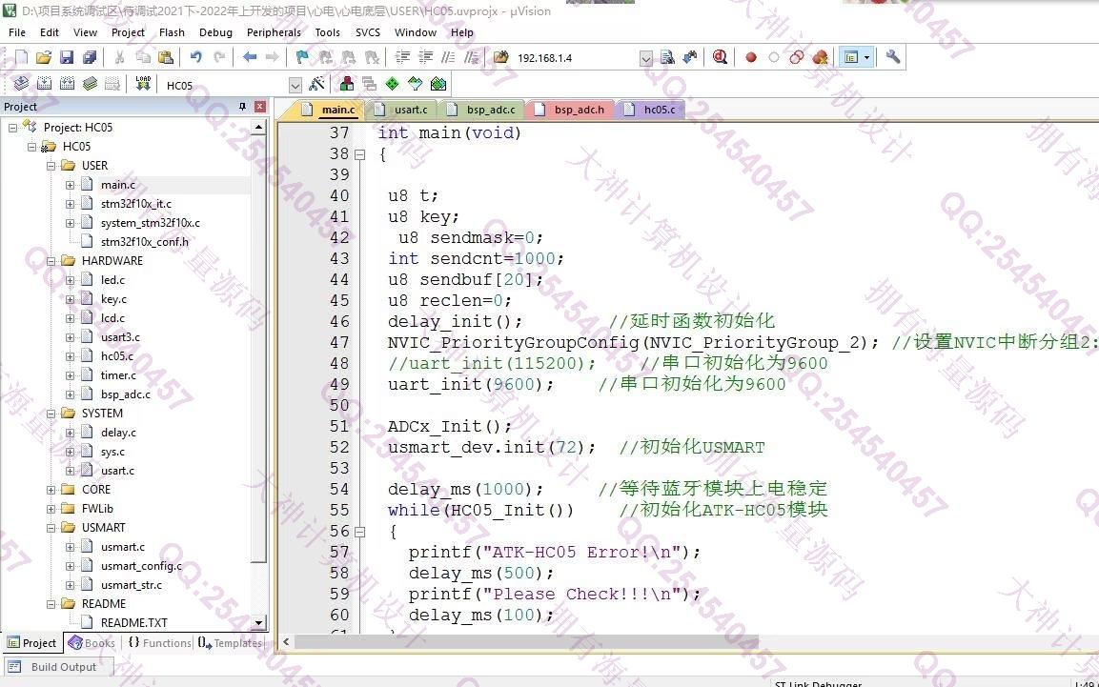Navigate forwards with the right arrow
Image resolution: width=1099 pixels, height=687 pixels.
click(x=273, y=57)
